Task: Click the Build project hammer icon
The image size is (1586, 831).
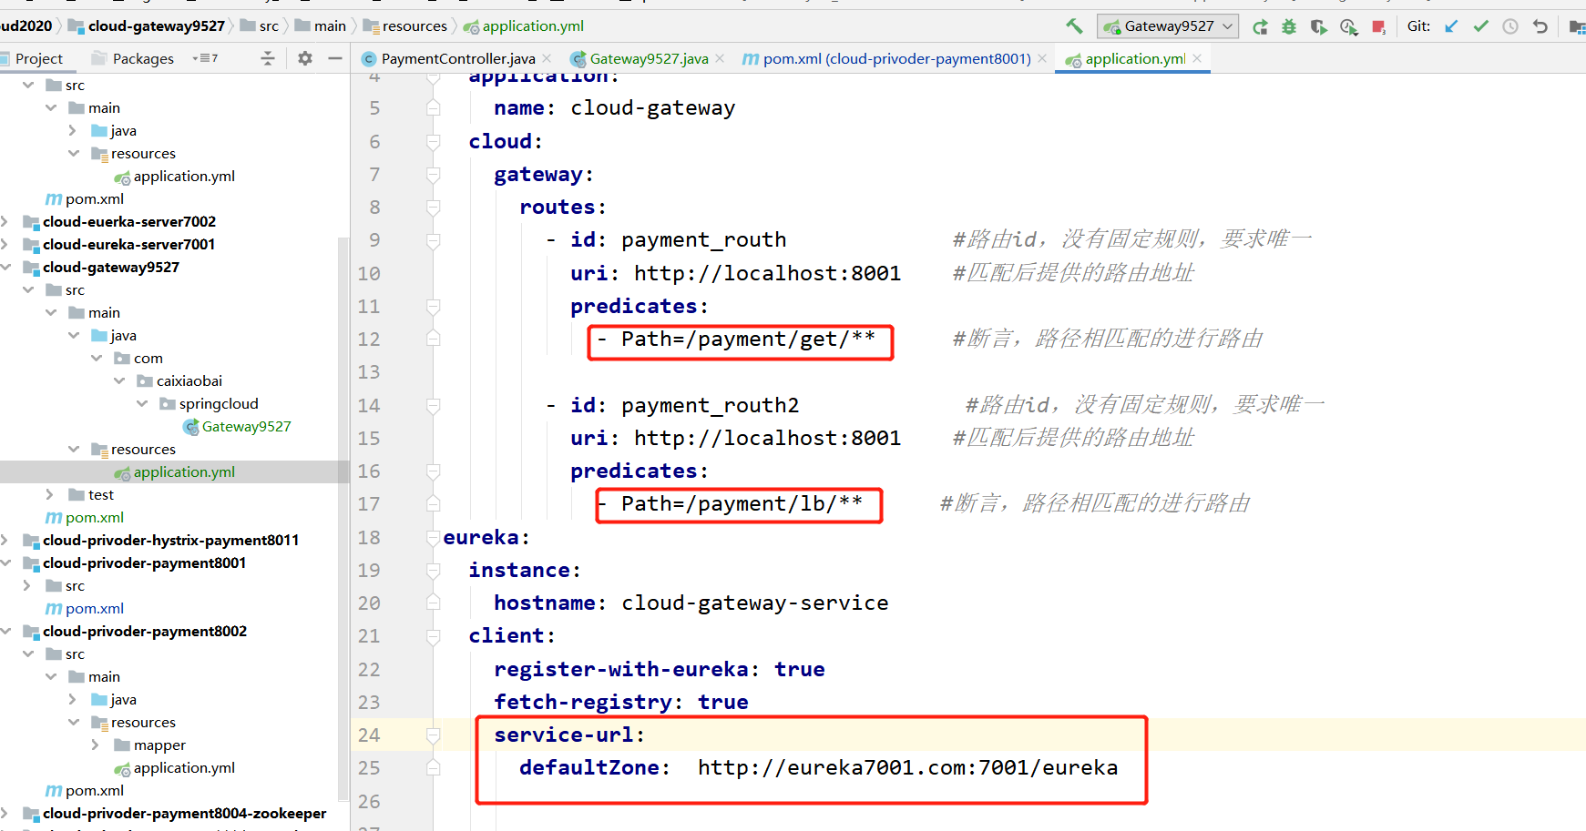Action: pyautogui.click(x=1074, y=26)
